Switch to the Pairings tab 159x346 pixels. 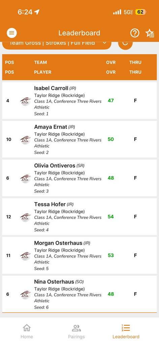tap(76, 331)
